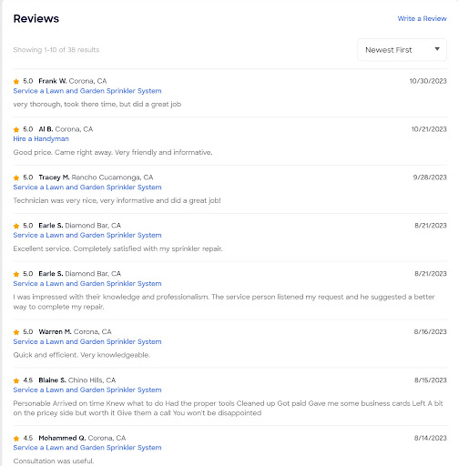Open Hire a Handyman link
Image resolution: width=458 pixels, height=466 pixels.
41,139
